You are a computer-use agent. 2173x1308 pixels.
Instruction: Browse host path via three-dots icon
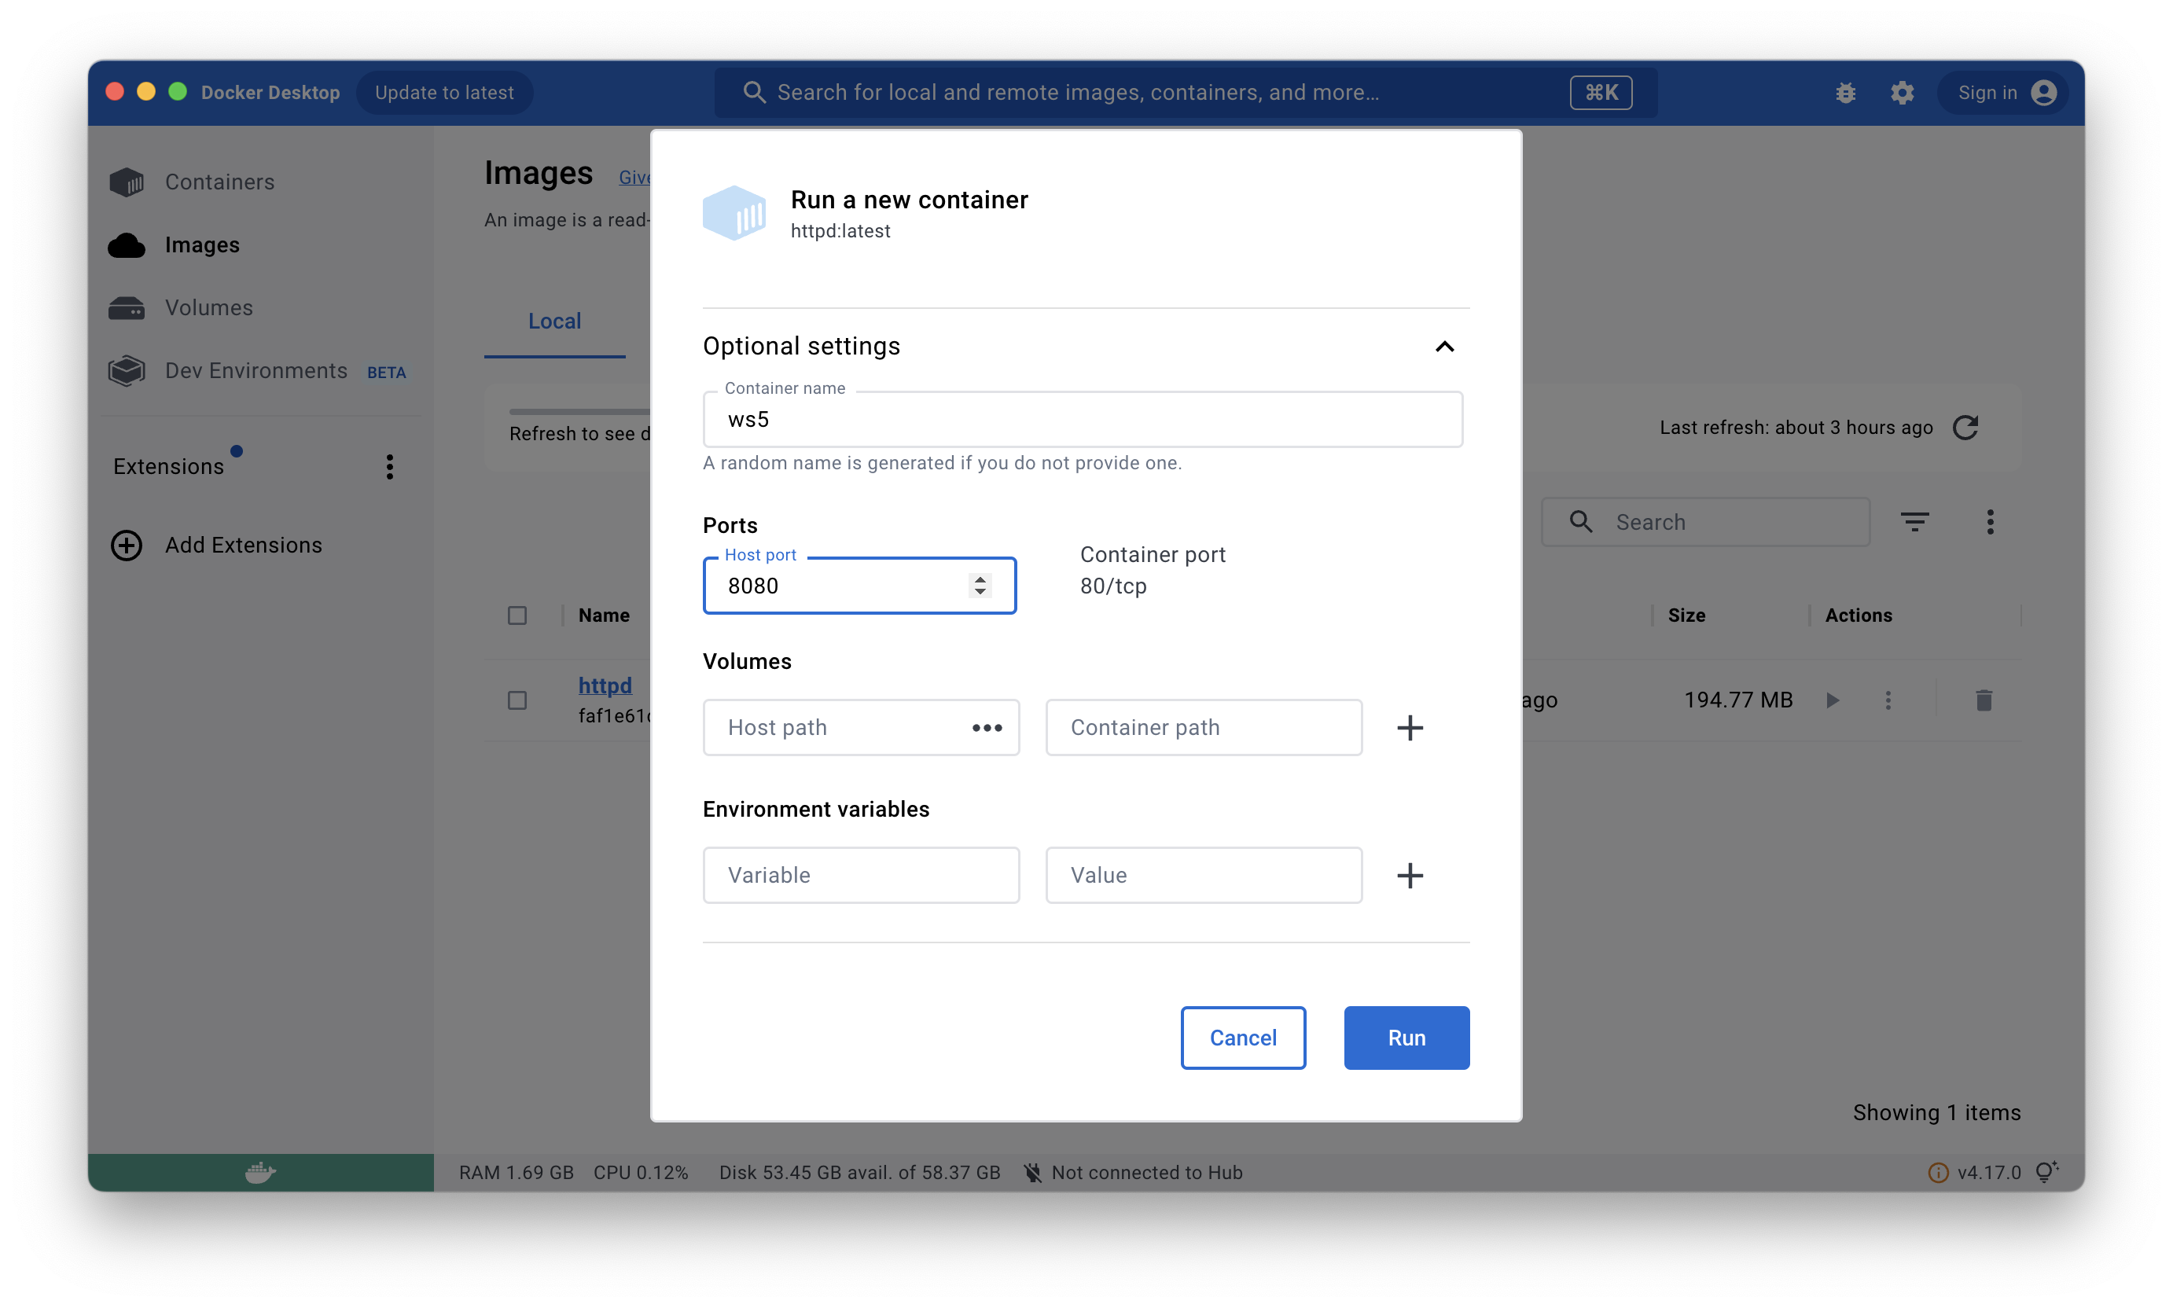pos(987,727)
